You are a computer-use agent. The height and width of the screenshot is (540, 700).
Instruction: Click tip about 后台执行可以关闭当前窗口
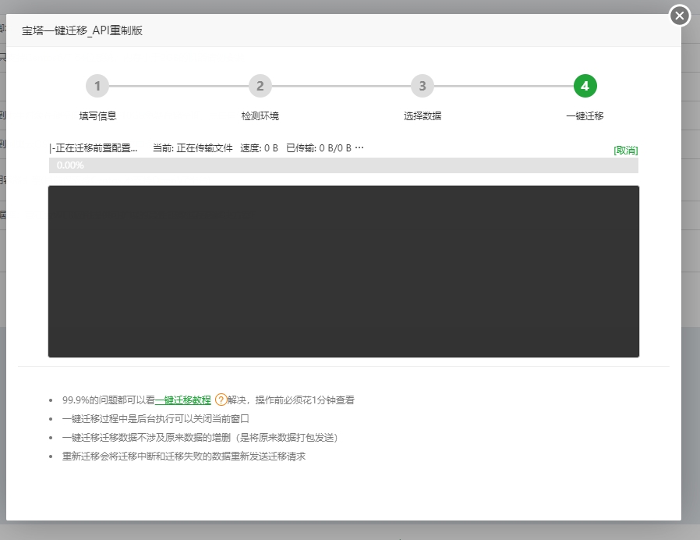pos(155,419)
